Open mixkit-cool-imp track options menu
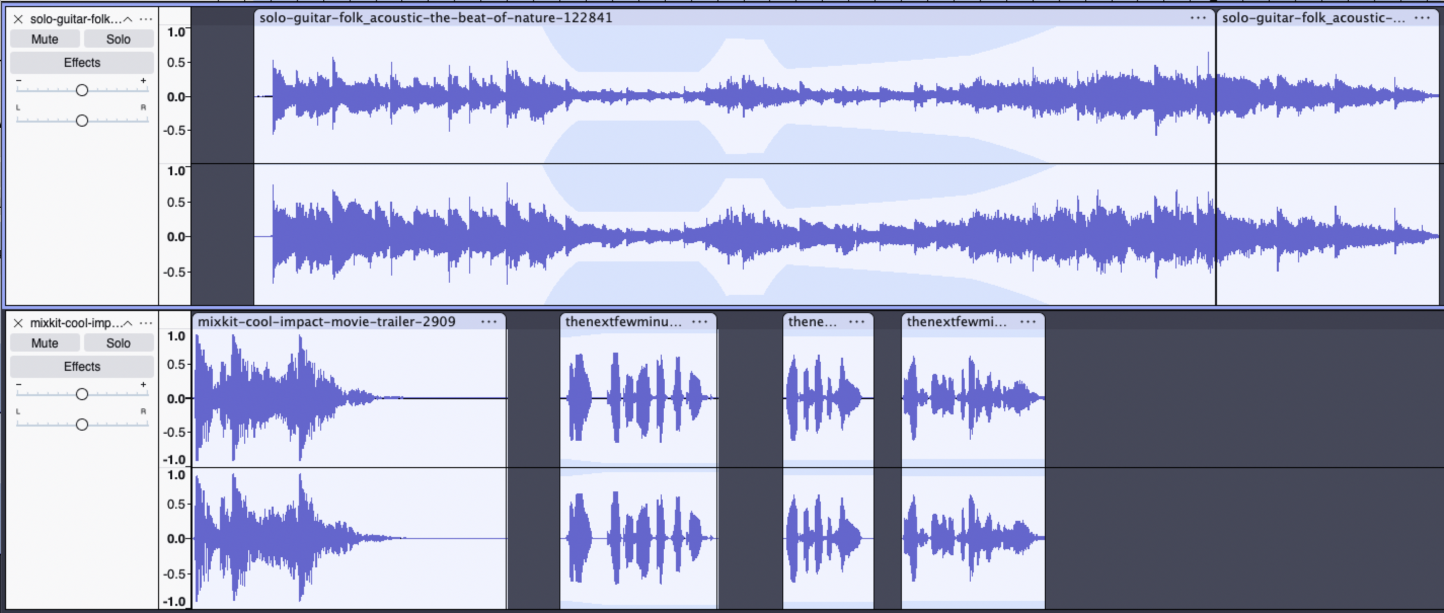Screen dimensions: 1444x613 (146, 323)
